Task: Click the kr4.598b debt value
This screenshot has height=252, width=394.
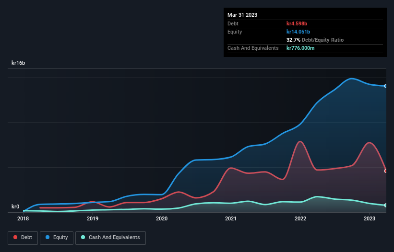Action: 297,23
